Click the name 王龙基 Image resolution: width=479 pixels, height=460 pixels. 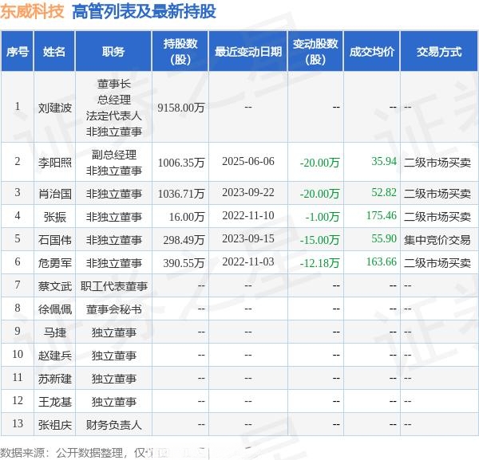pyautogui.click(x=55, y=402)
